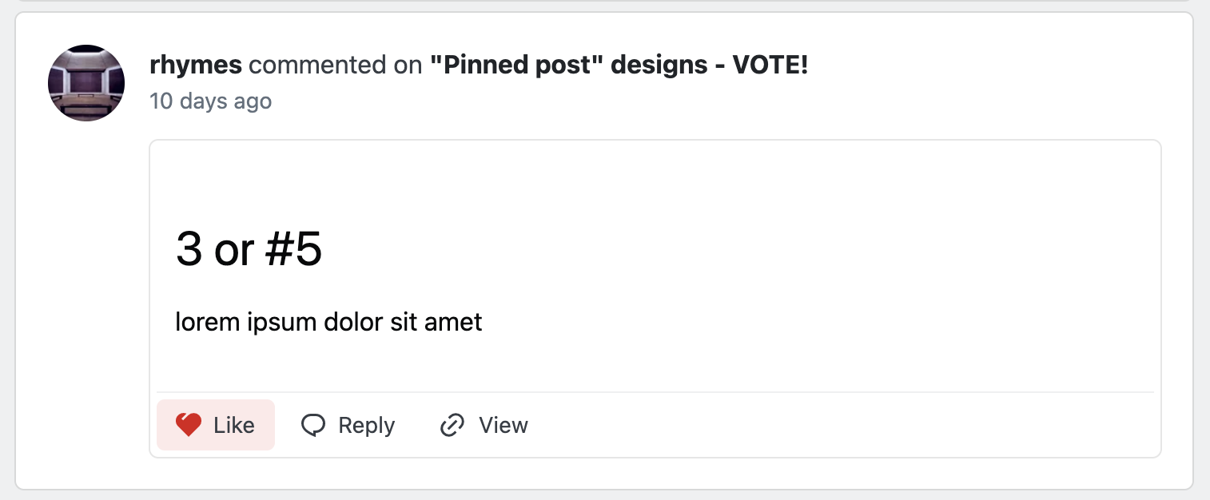The width and height of the screenshot is (1210, 500).
Task: Visit the rhymes username link
Action: tap(196, 65)
